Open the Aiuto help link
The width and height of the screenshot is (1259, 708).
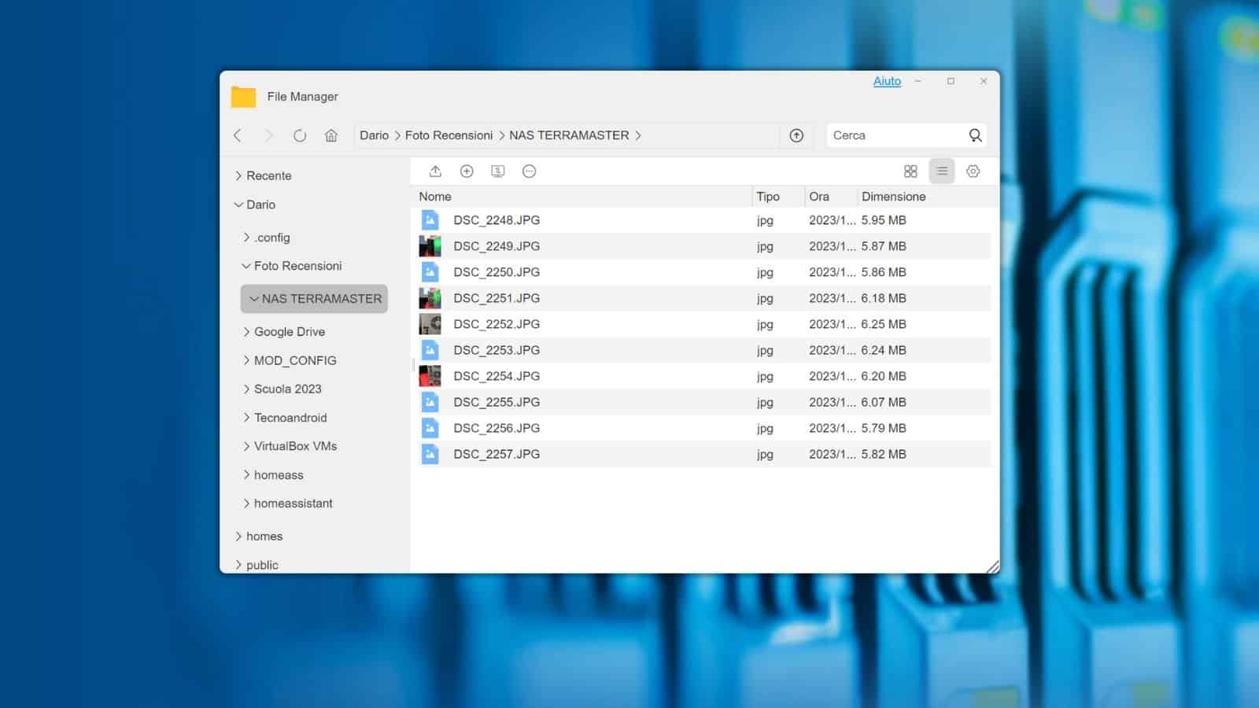point(887,81)
